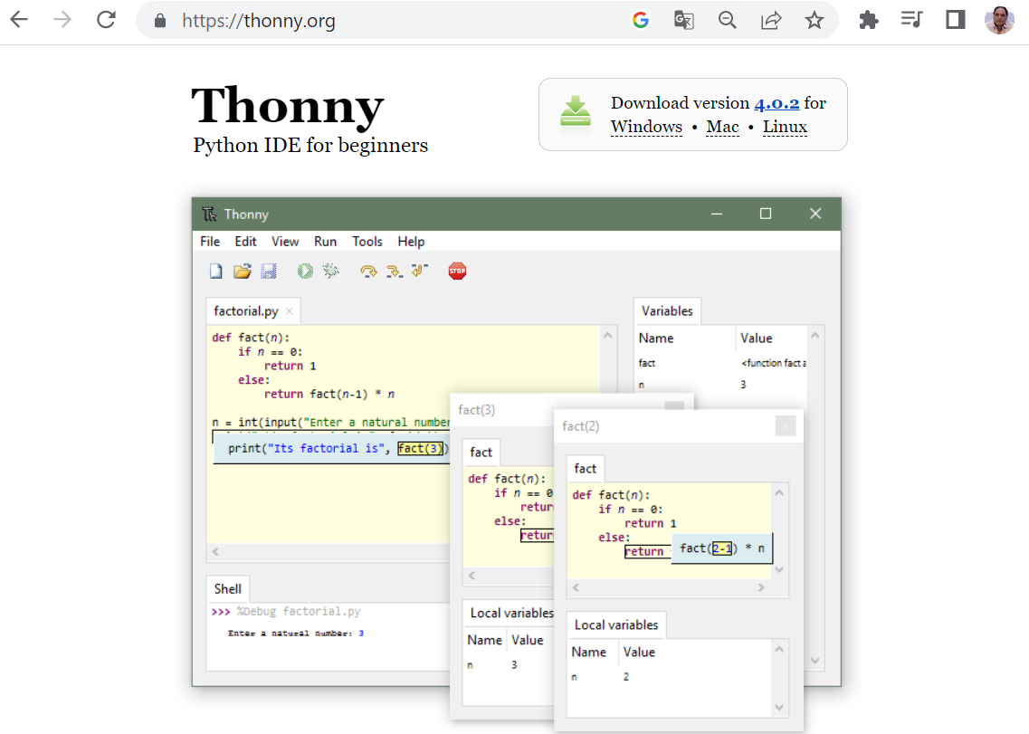The height and width of the screenshot is (734, 1029).
Task: Open the user profile avatar
Action: (x=999, y=20)
